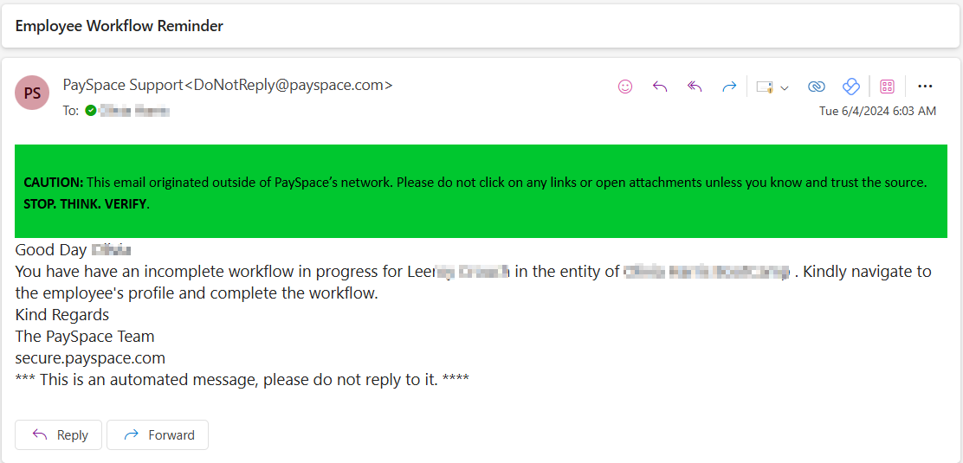Open the pink Apps grid icon
963x463 pixels.
click(887, 87)
